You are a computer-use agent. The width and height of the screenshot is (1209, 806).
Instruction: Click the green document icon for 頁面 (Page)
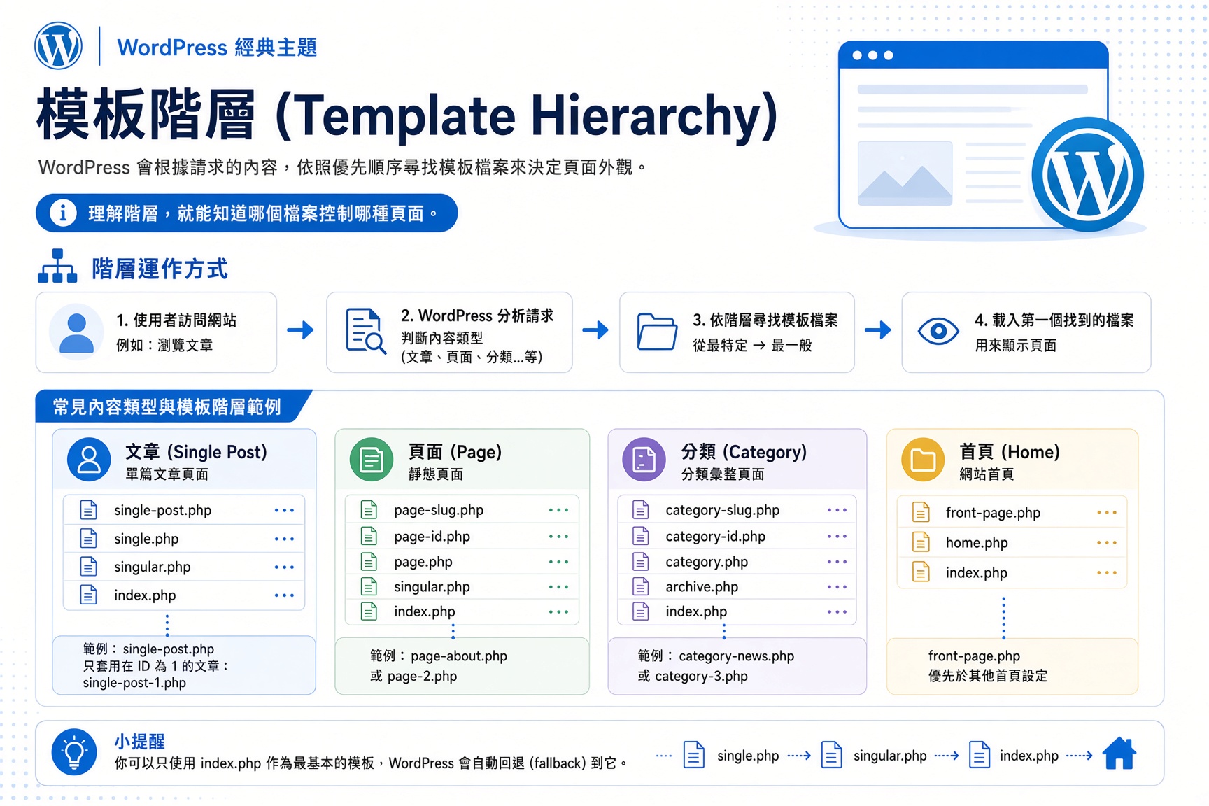[371, 460]
